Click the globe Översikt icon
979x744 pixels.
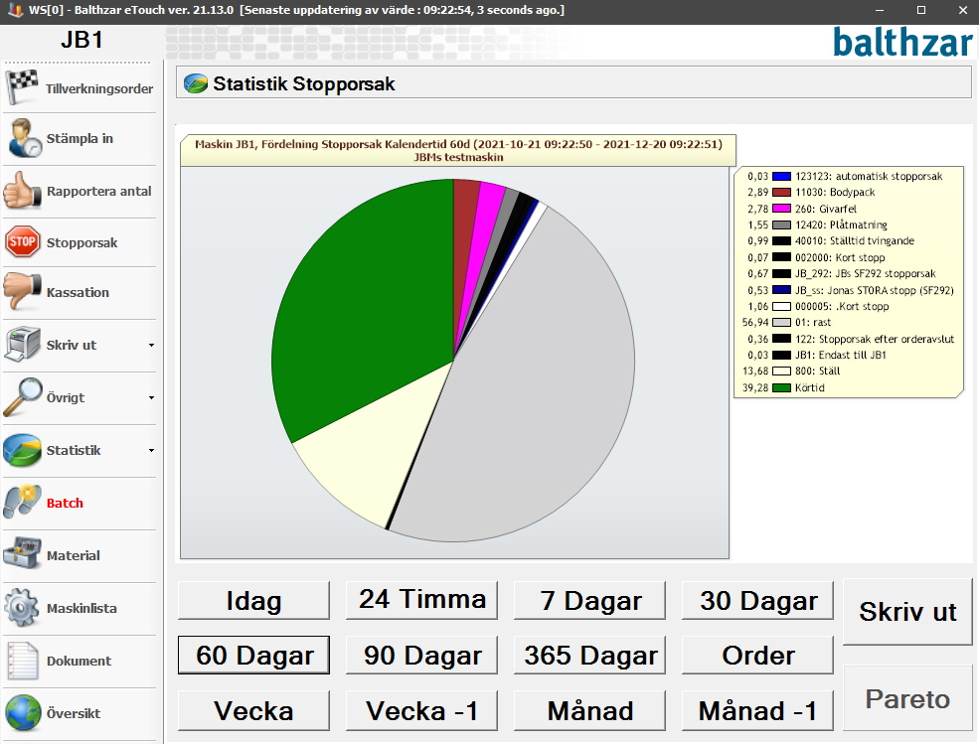click(23, 713)
